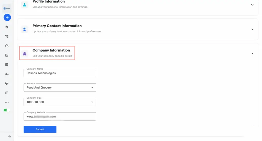The width and height of the screenshot is (262, 141).
Task: Click the Company Name input field
Action: pos(60,73)
